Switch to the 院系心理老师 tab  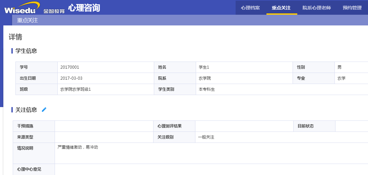click(317, 8)
